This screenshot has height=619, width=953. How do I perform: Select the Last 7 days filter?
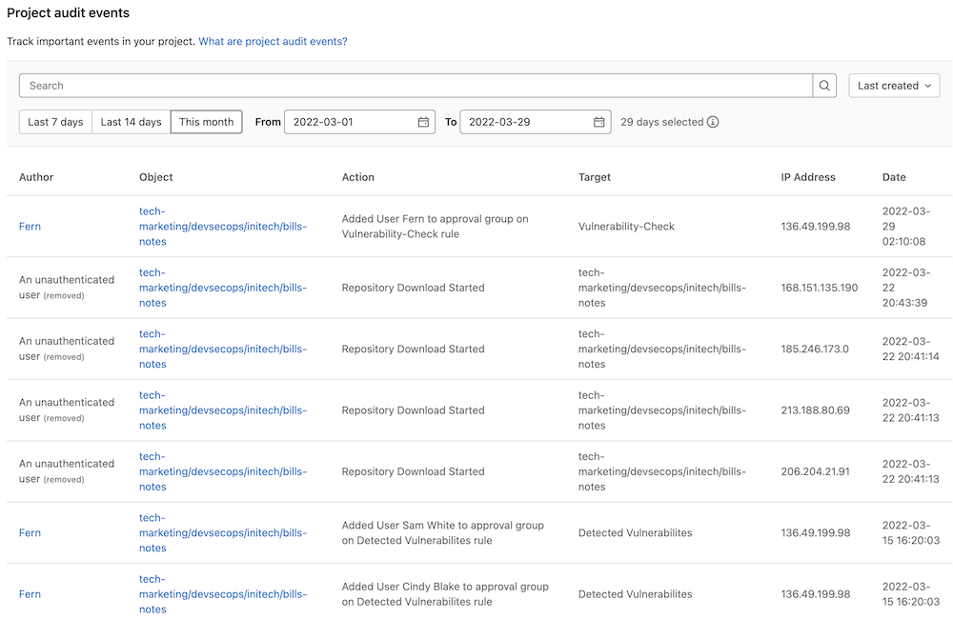[55, 122]
